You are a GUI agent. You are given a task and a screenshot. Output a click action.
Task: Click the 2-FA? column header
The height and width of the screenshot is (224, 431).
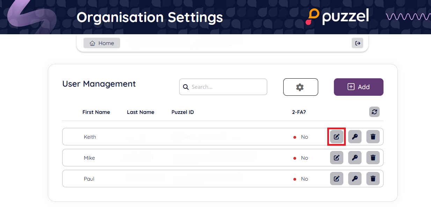(x=299, y=112)
